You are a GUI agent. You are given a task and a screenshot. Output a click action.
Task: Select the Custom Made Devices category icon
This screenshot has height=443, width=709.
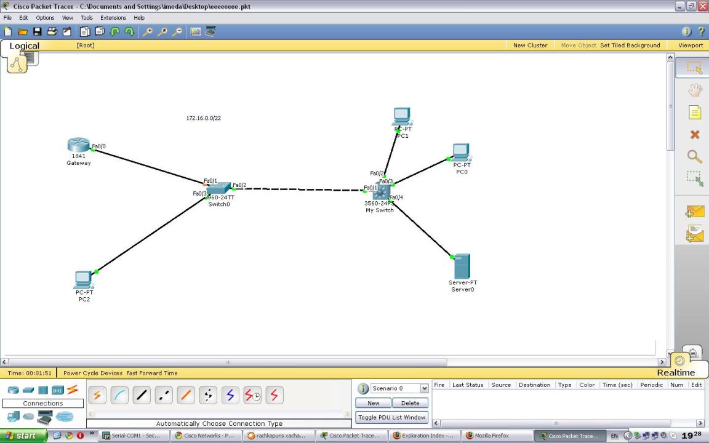click(x=45, y=417)
